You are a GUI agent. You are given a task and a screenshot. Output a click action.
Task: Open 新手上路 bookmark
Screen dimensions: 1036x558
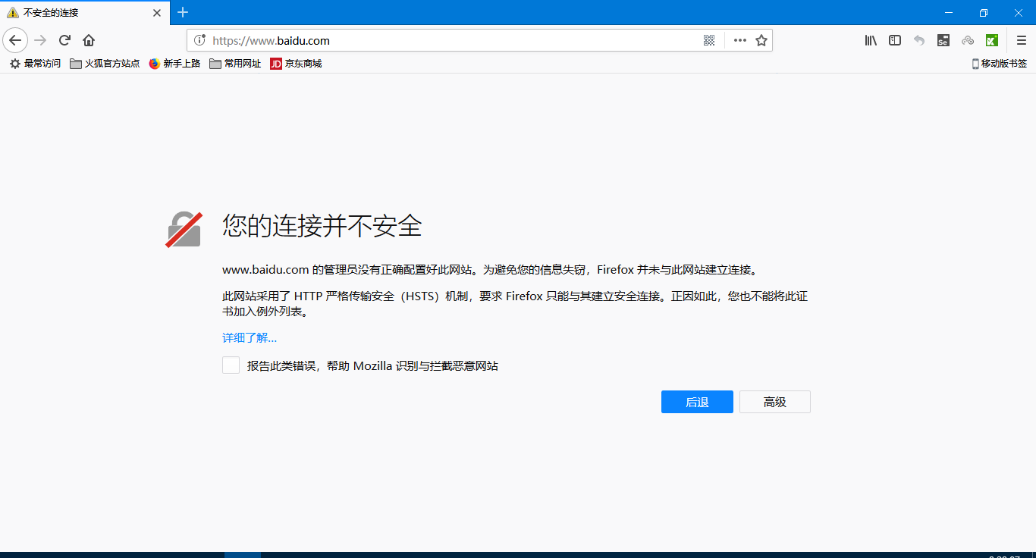pos(174,64)
